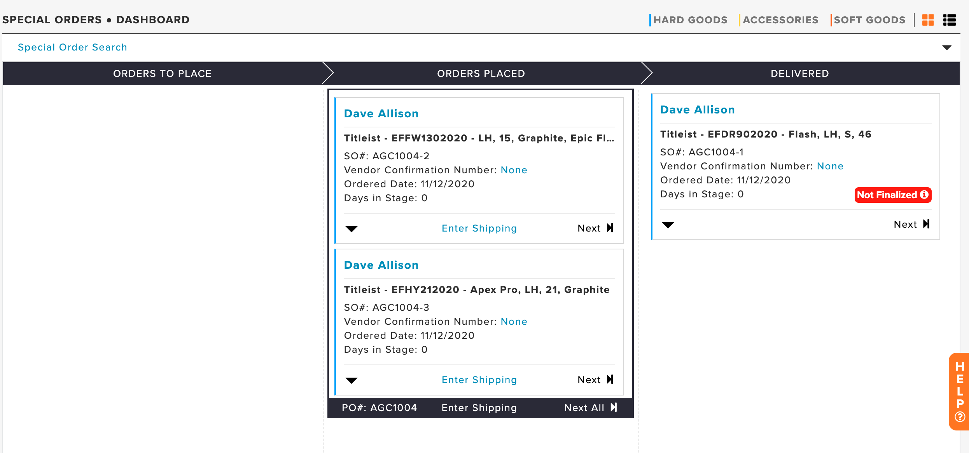Image resolution: width=969 pixels, height=453 pixels.
Task: Open Dave Allison name on EFDR902020 card
Action: click(x=698, y=110)
